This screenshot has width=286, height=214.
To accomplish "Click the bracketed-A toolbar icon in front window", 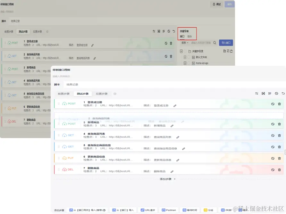I will [x=263, y=94].
